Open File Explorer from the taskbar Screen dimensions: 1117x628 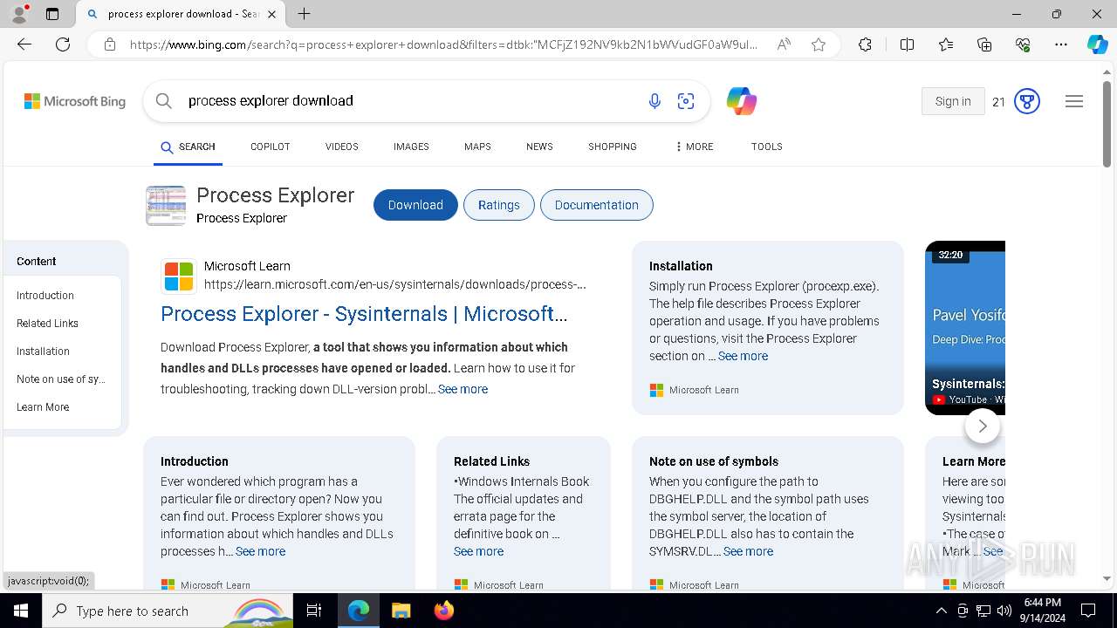401,611
